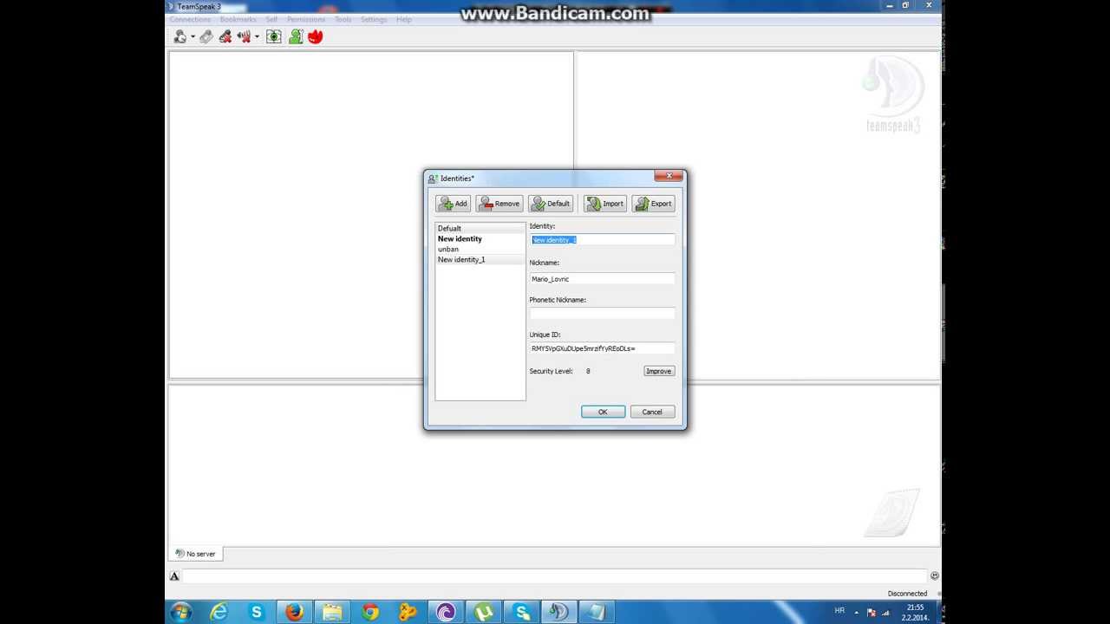Click the chat message input field
This screenshot has height=624, width=1110.
[x=554, y=576]
